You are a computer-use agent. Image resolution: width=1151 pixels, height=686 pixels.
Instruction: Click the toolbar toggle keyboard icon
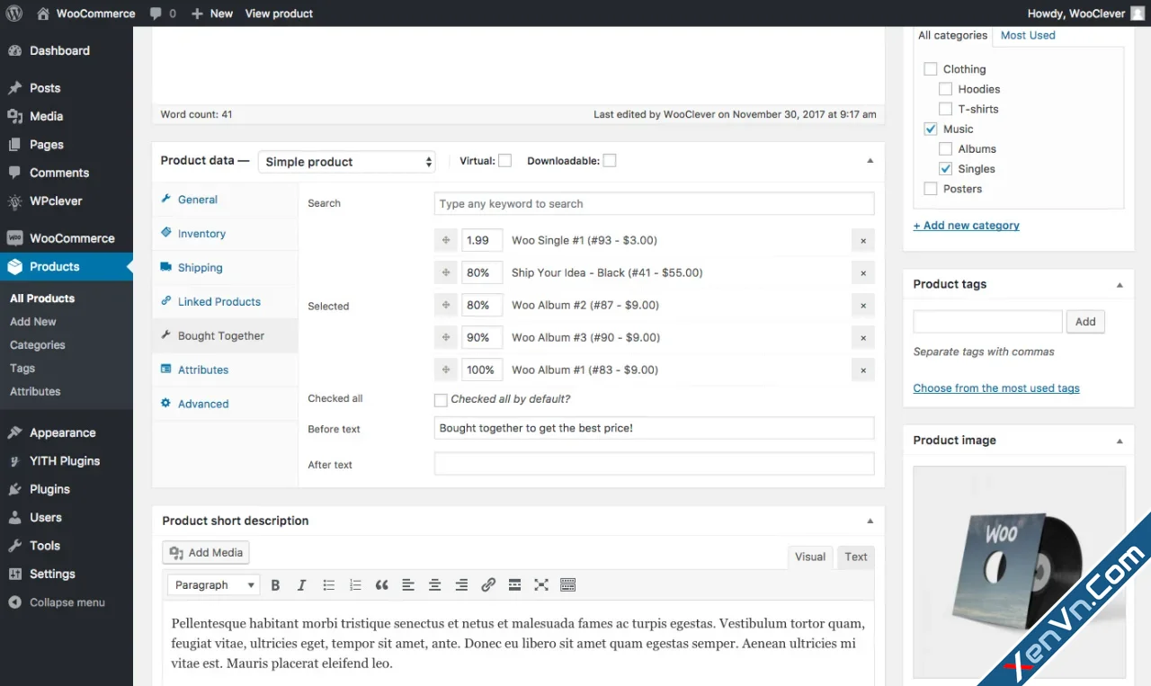pyautogui.click(x=567, y=585)
